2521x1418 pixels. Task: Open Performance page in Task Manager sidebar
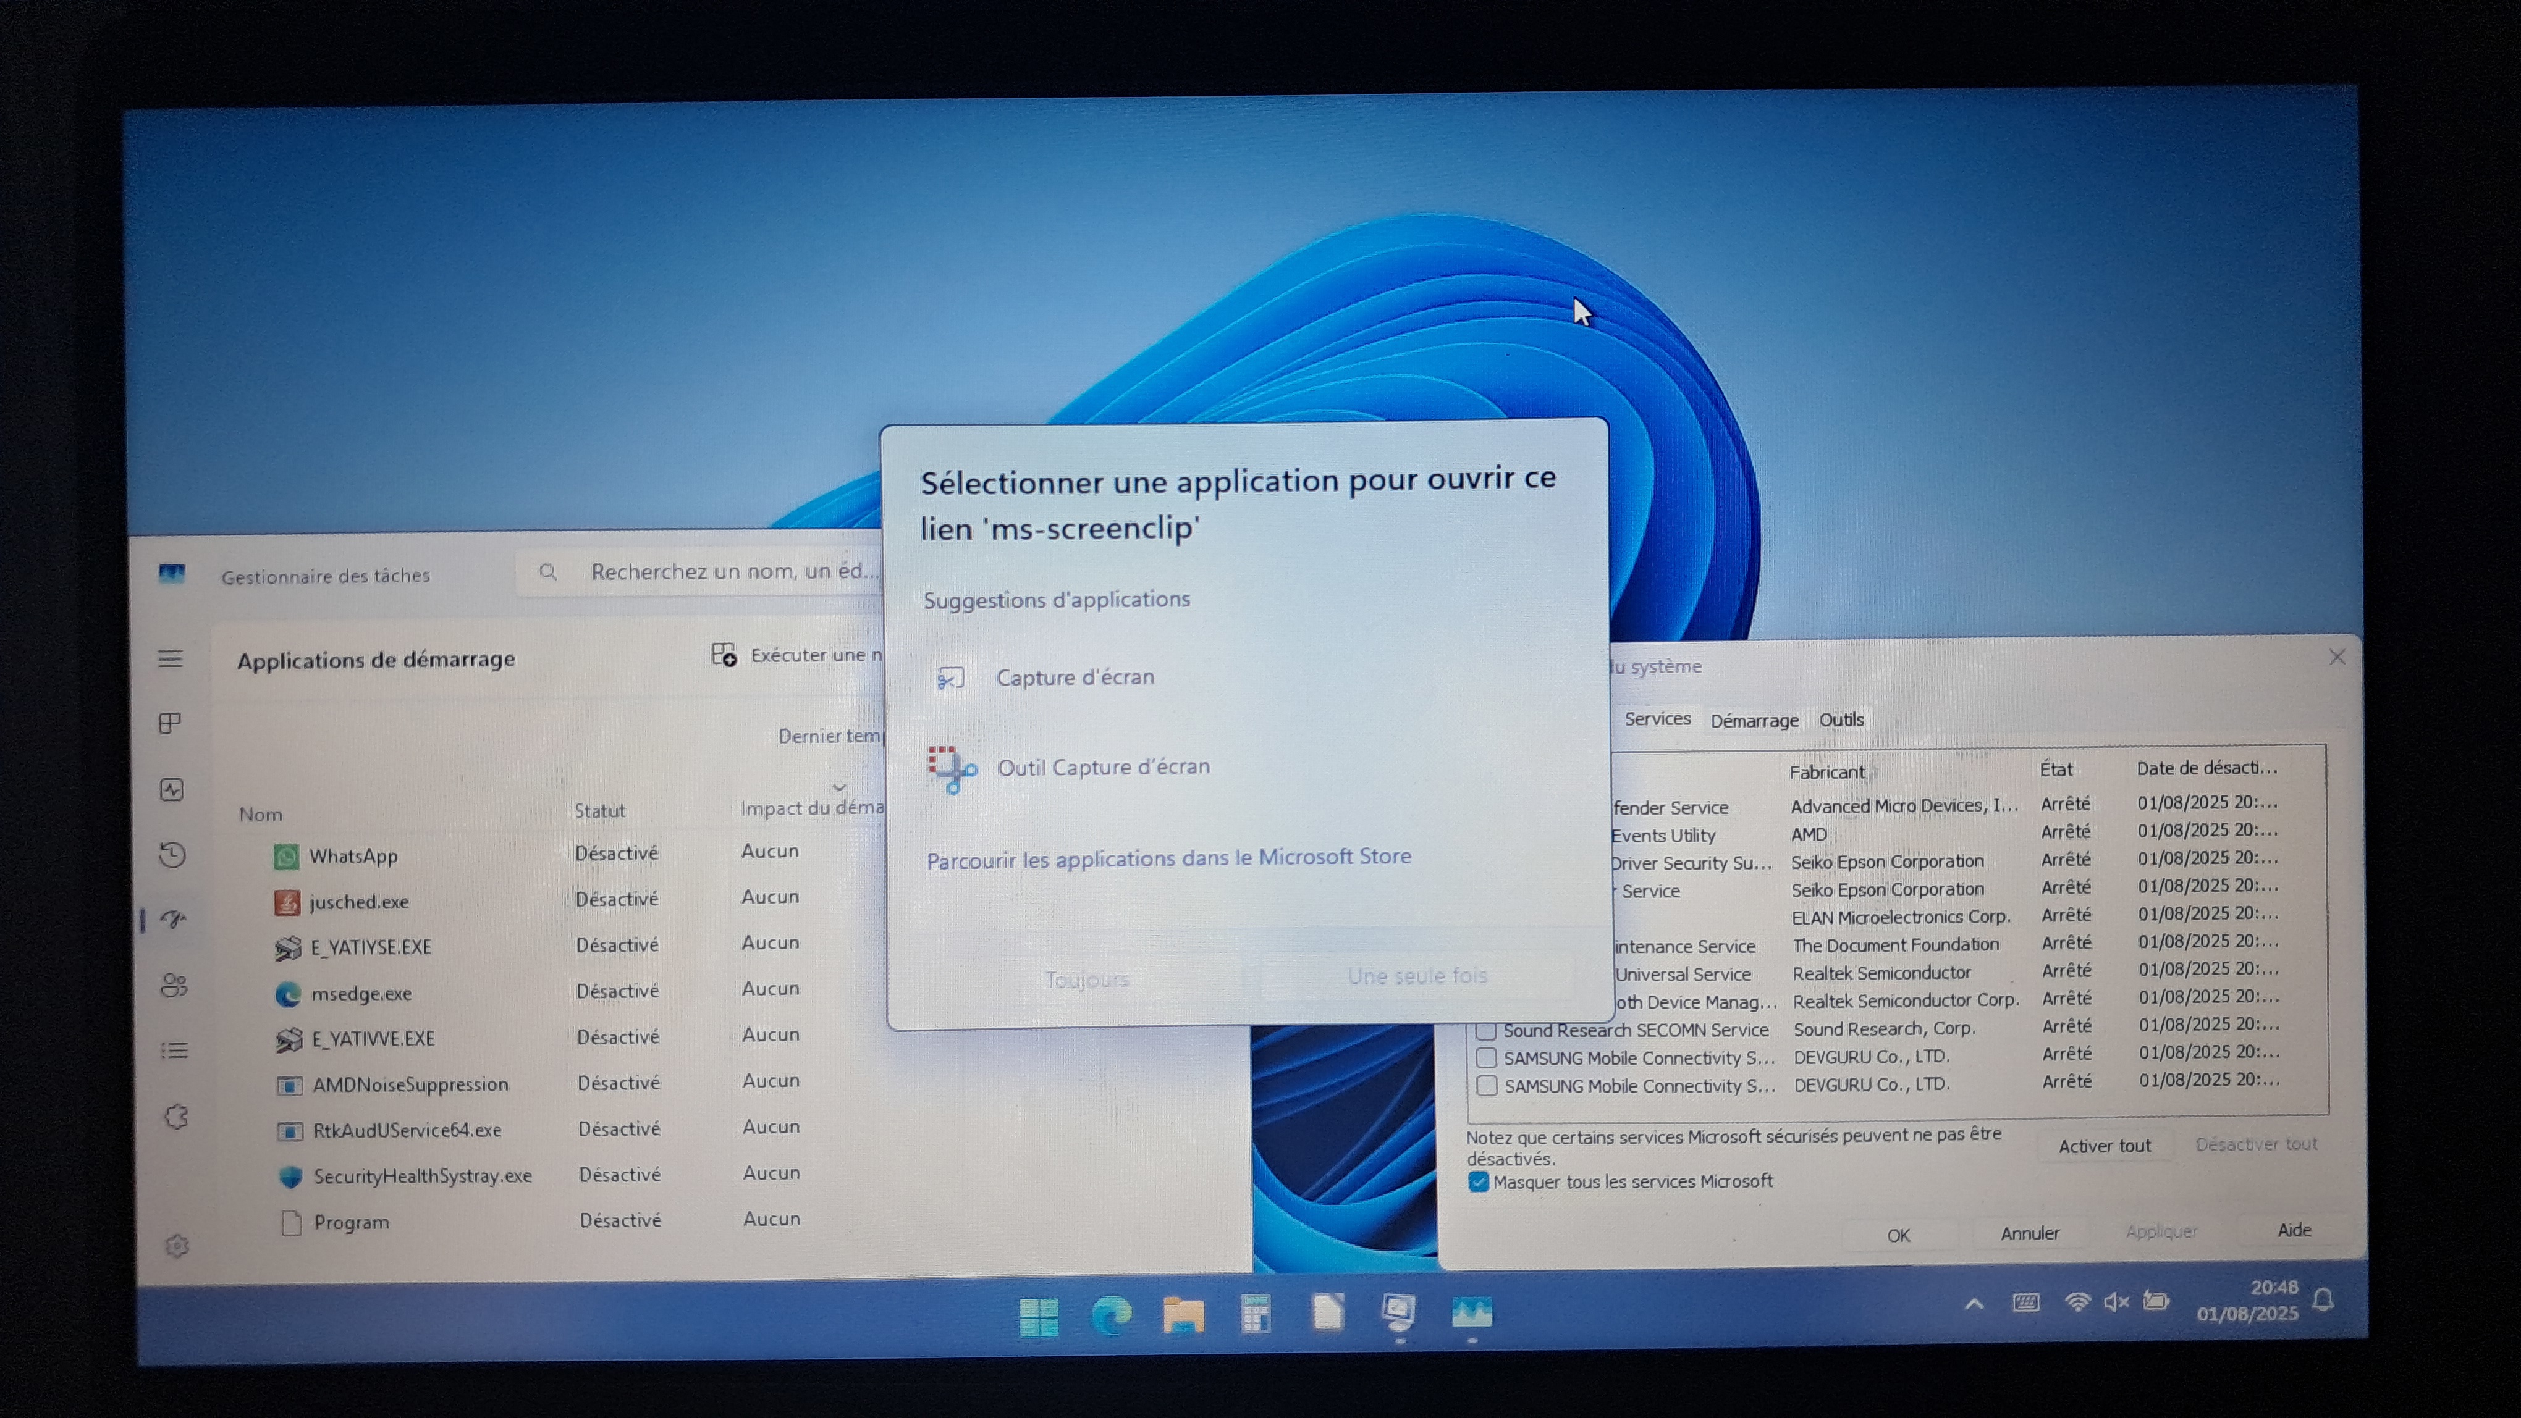click(x=171, y=789)
